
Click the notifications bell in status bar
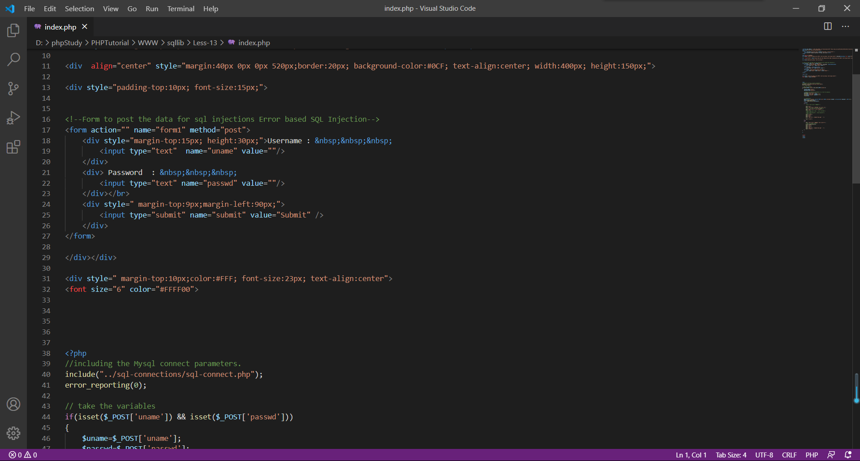(848, 455)
